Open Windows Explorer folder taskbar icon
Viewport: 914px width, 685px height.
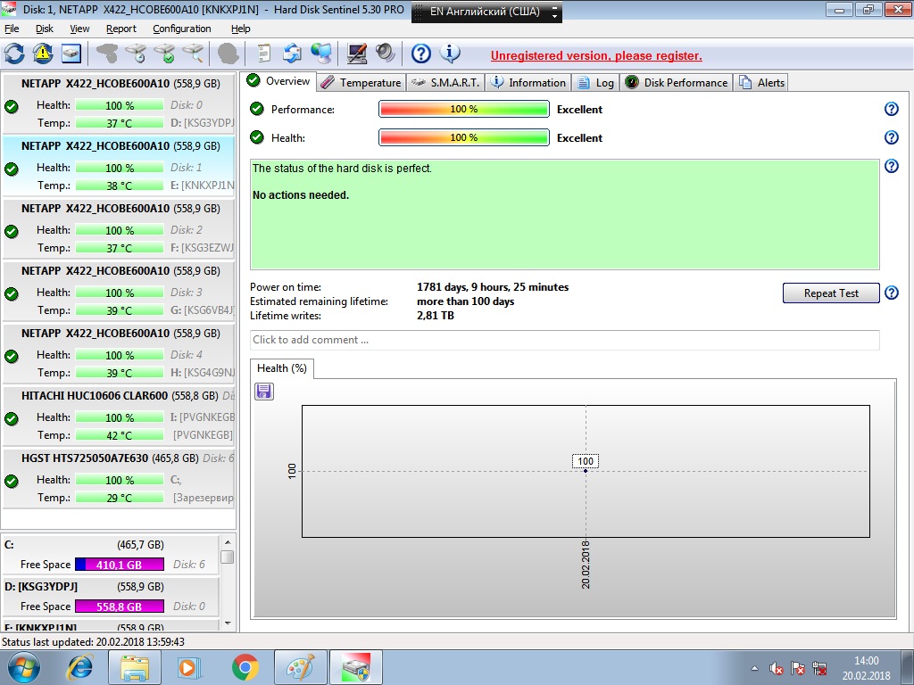coord(135,667)
